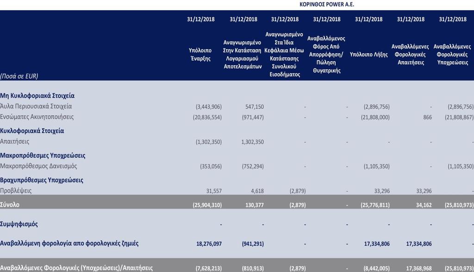Select the total value 34,162

coord(424,205)
